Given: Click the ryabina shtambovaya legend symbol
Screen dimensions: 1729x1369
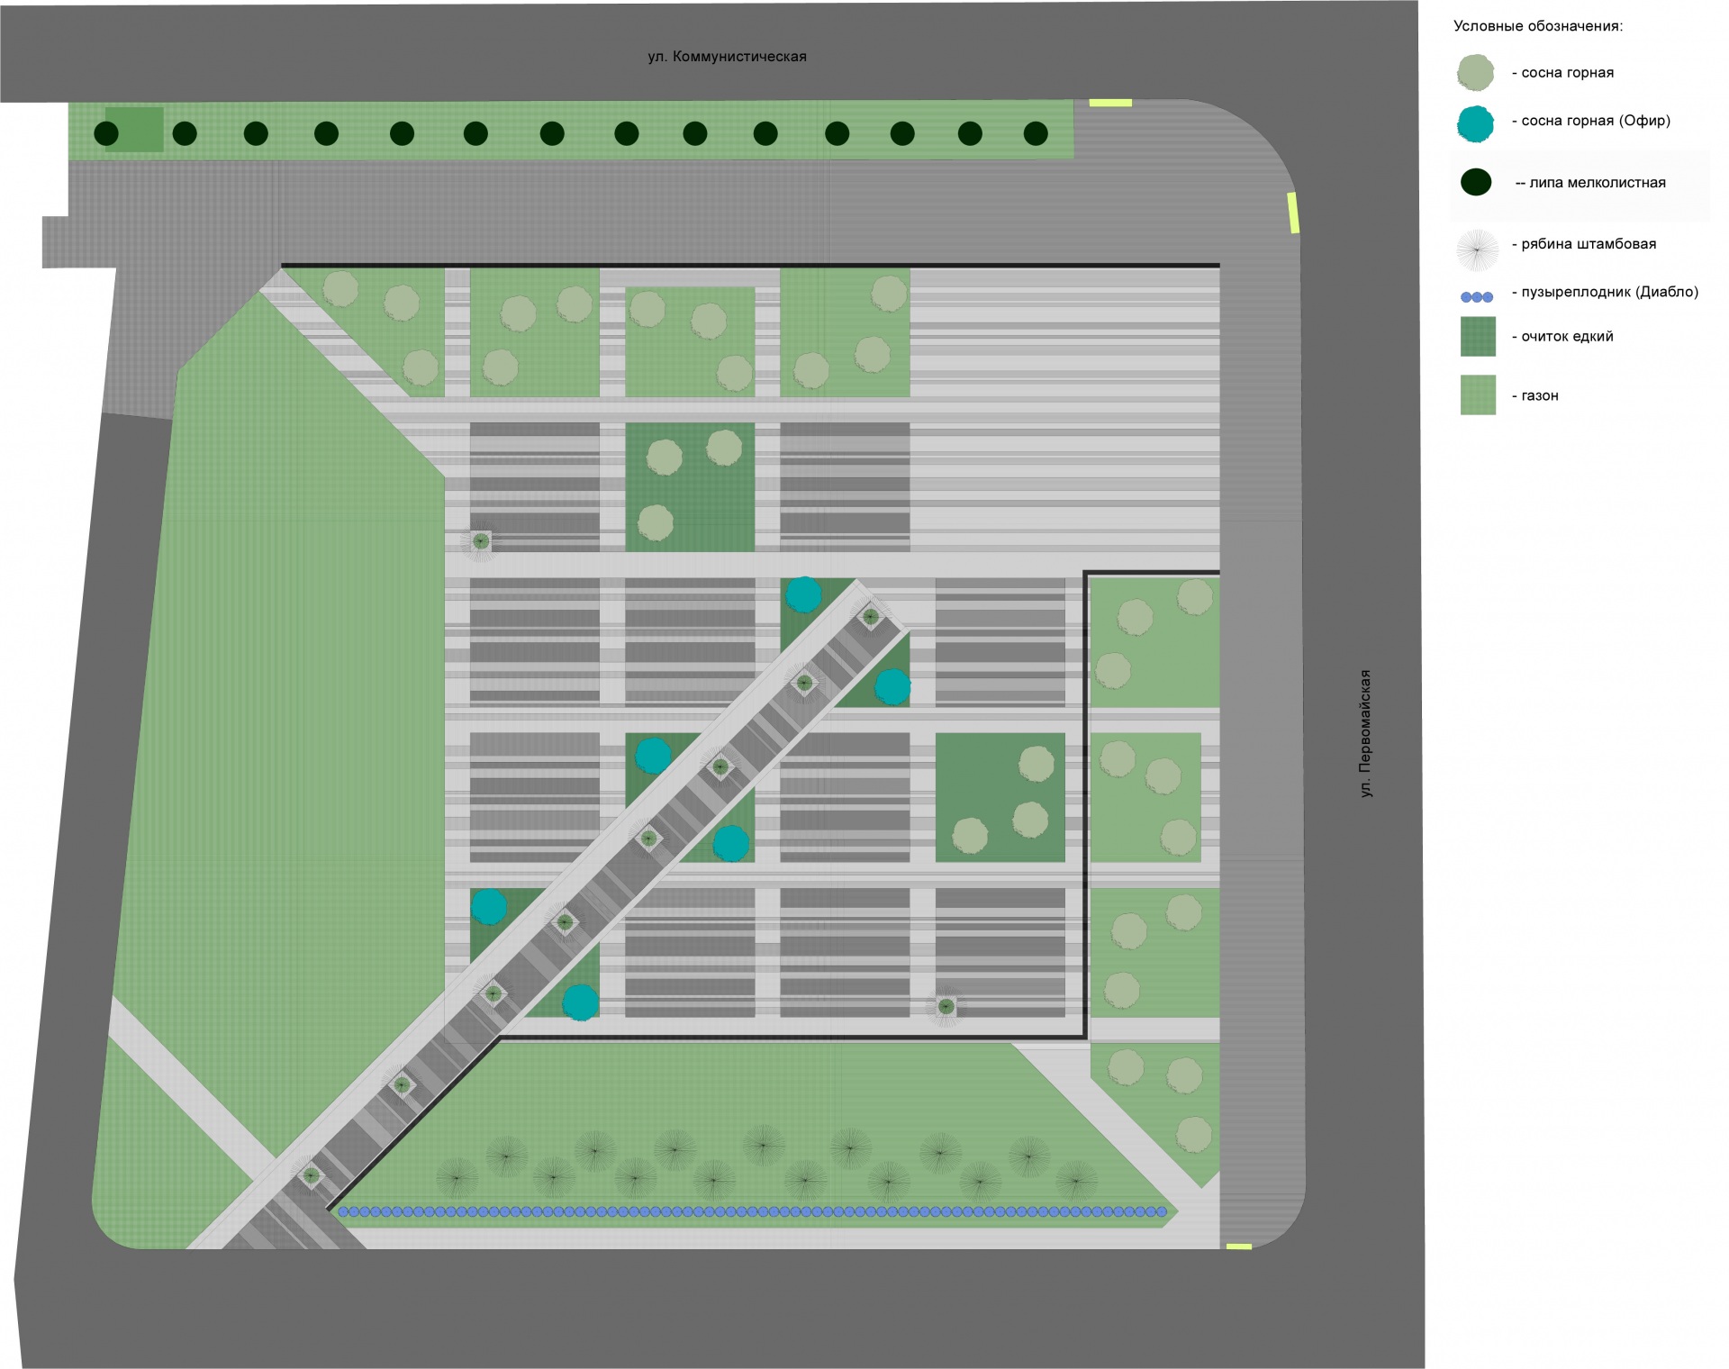Looking at the screenshot, I should pos(1477,249).
